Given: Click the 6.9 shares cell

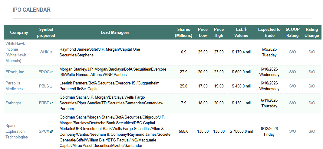Looking at the screenshot, I should (183, 52).
